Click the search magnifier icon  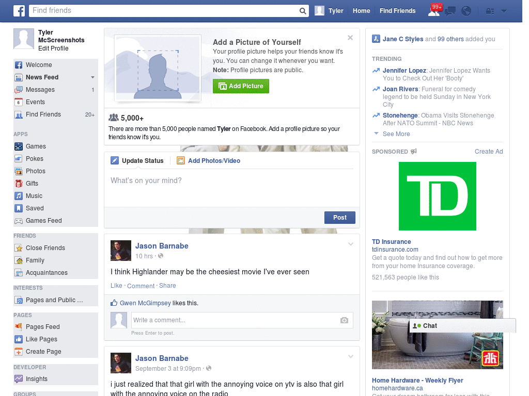pos(303,11)
